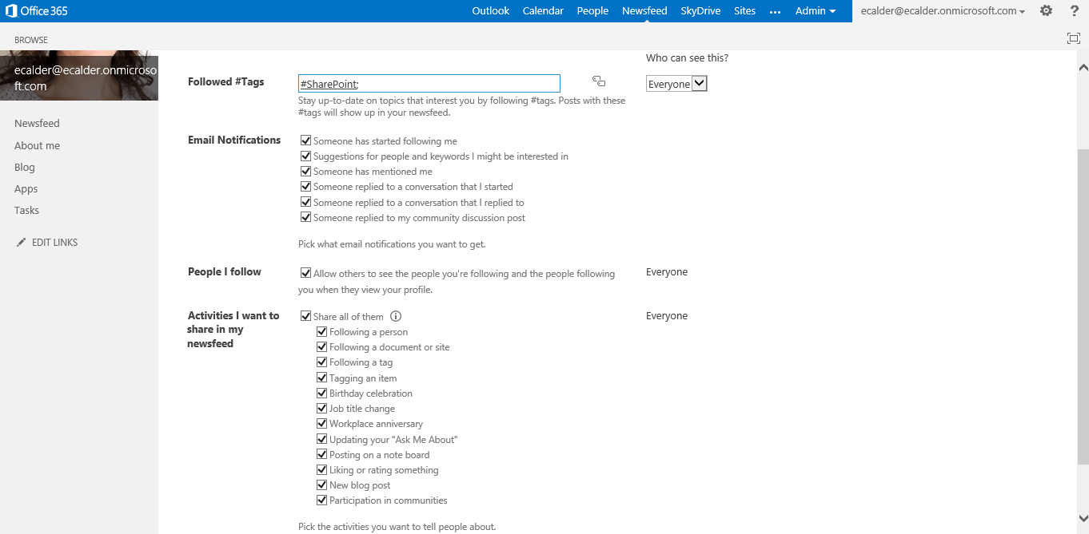Toggle Updating your "Ask Me About" checkbox
1089x534 pixels.
[322, 439]
